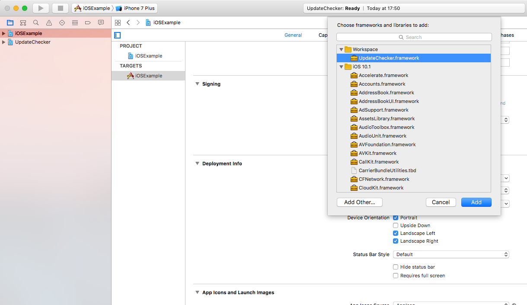This screenshot has height=305, width=527.
Task: Check the Hide status bar option
Action: [396, 267]
